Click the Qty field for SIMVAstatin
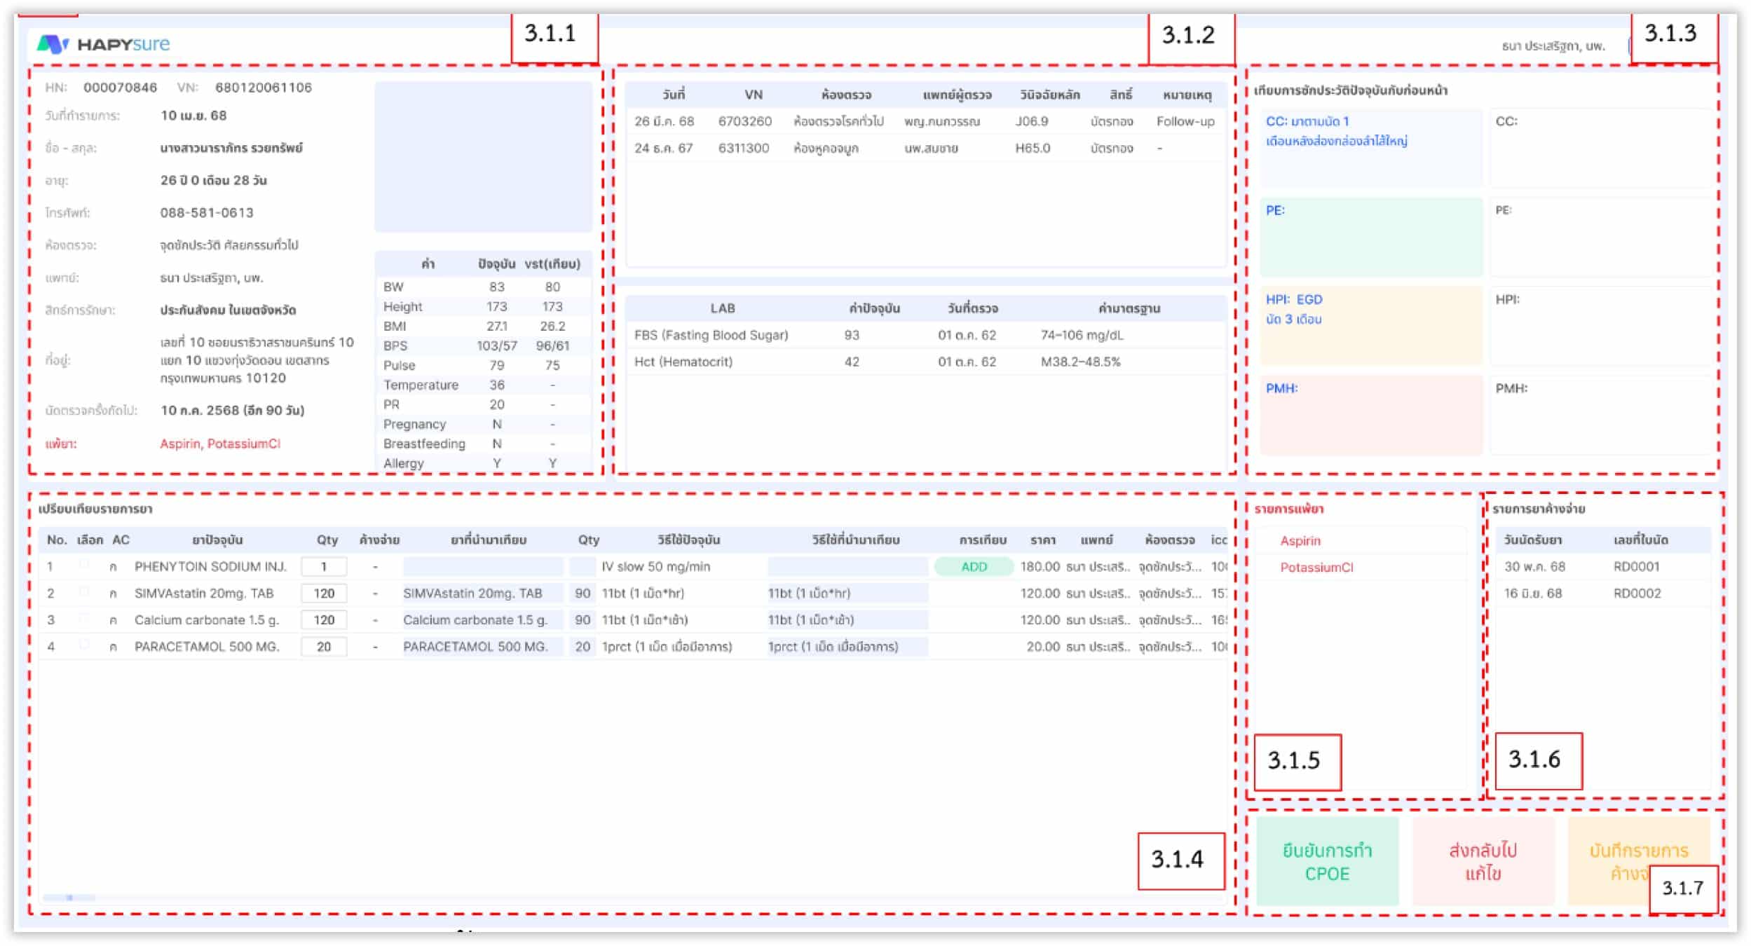 pos(325,593)
